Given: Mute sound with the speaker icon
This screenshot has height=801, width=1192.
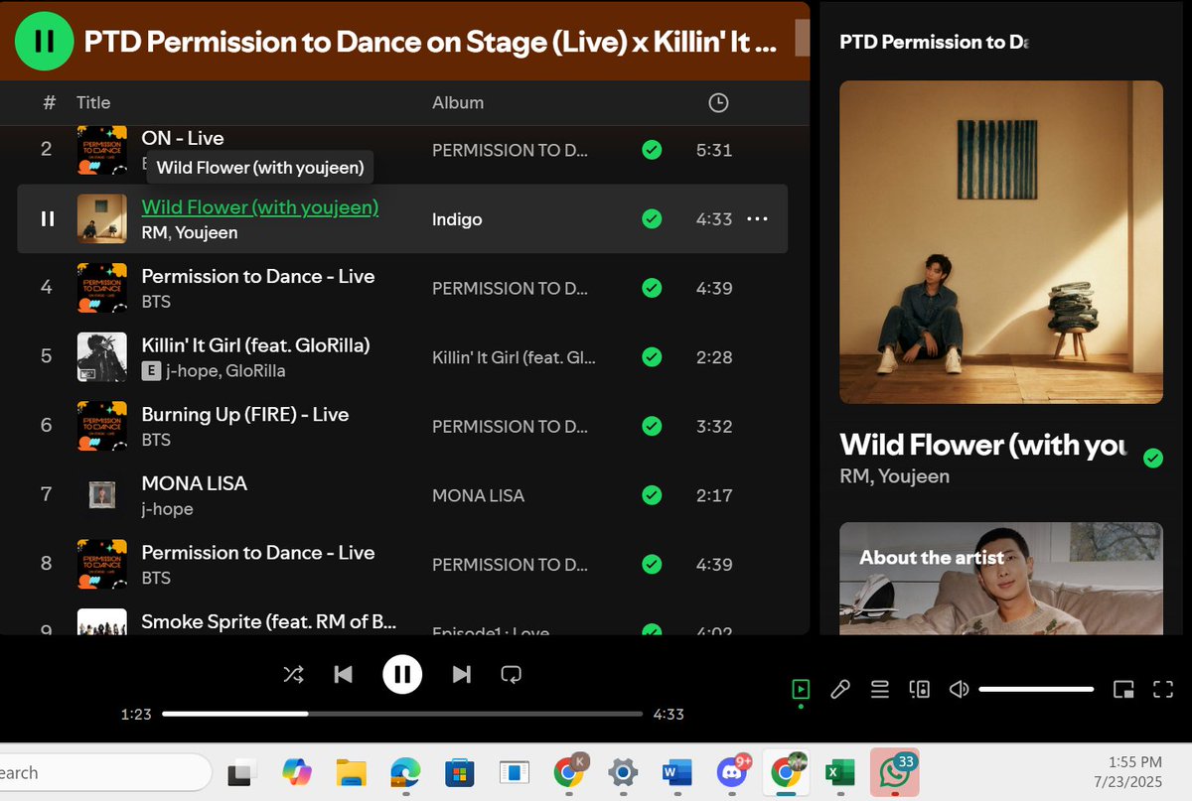Looking at the screenshot, I should pos(959,689).
